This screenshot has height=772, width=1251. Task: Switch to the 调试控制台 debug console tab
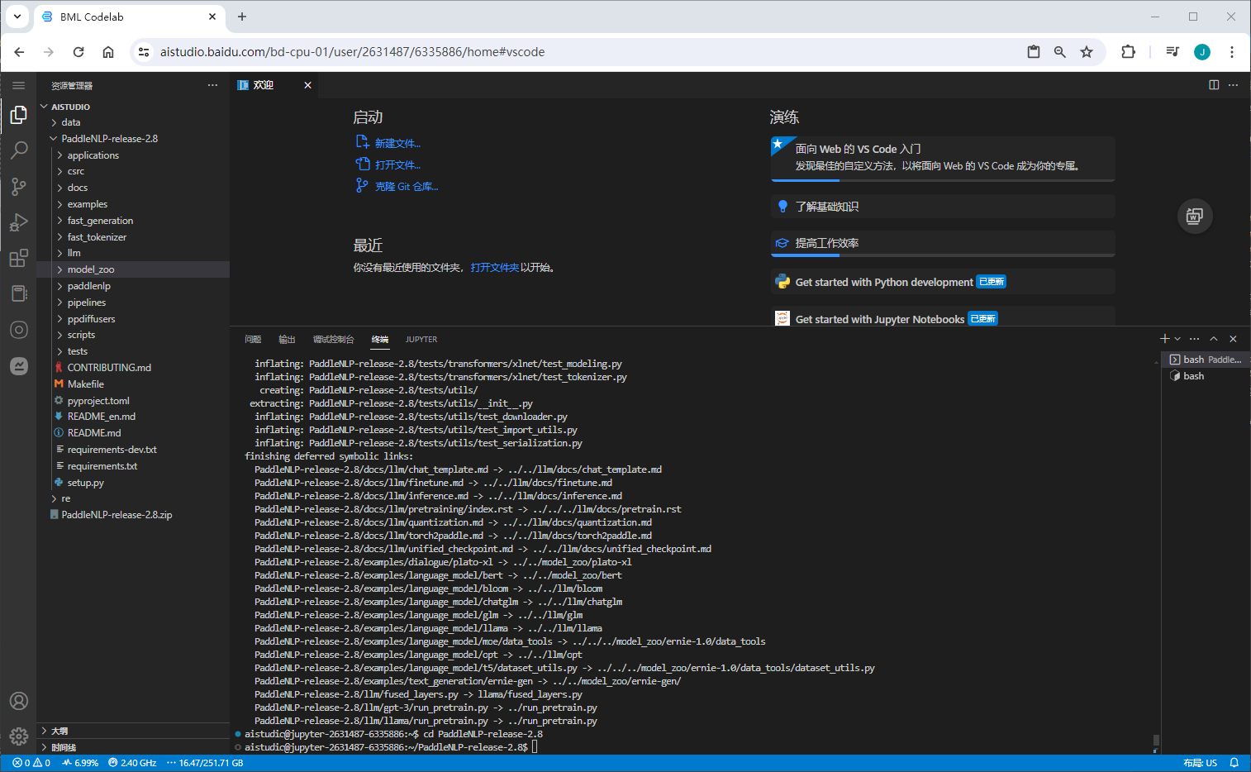pyautogui.click(x=333, y=340)
